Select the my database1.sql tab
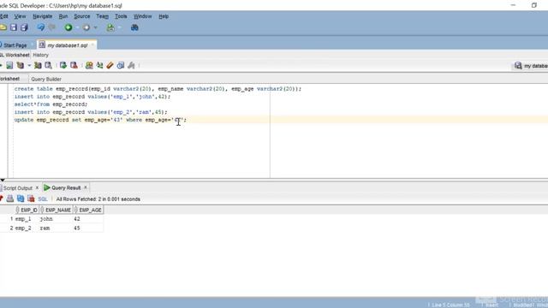The width and height of the screenshot is (548, 308). pyautogui.click(x=68, y=45)
